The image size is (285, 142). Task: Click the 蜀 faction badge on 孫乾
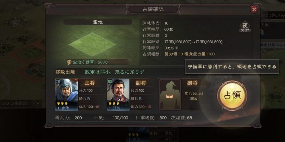coord(110,81)
